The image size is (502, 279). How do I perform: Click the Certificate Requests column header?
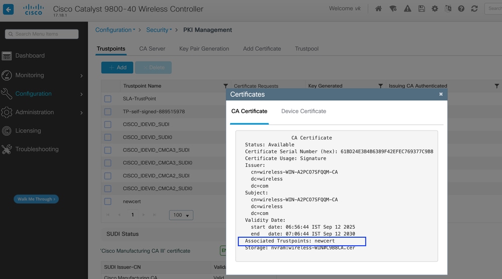[256, 86]
